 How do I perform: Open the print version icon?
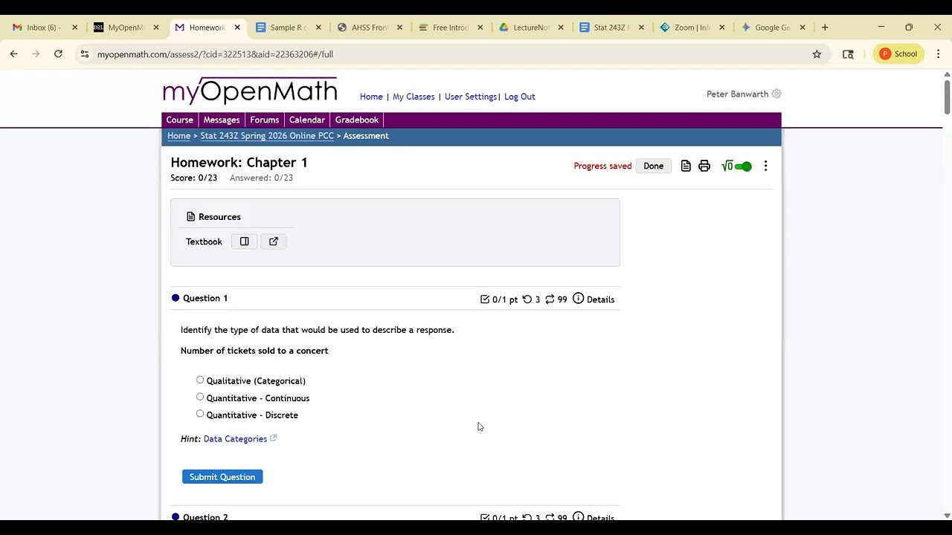tap(704, 166)
